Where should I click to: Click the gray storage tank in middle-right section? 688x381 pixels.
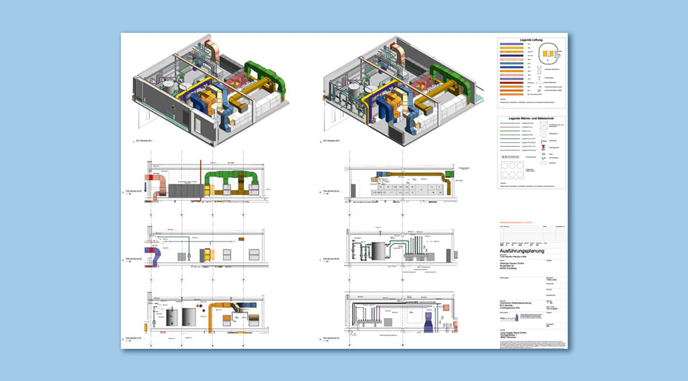click(380, 251)
